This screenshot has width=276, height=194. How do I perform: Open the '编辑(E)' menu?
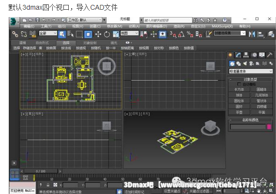click(29, 26)
